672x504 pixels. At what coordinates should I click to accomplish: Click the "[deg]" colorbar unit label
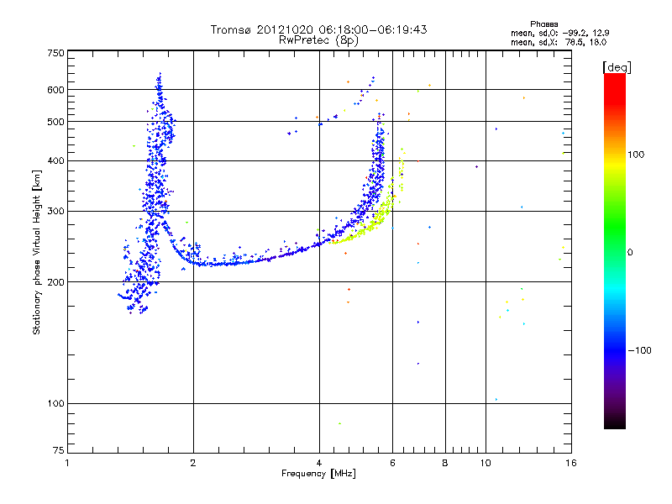(617, 67)
